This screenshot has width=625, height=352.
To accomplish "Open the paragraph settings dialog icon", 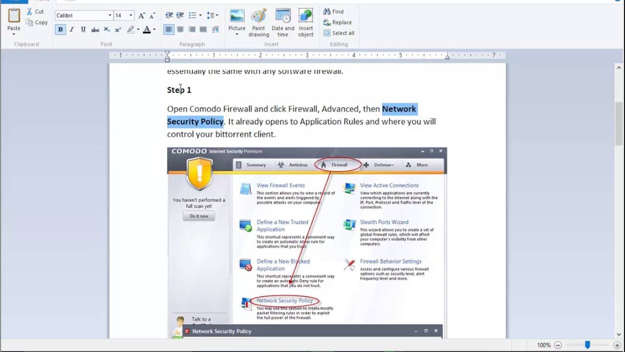I will pyautogui.click(x=215, y=29).
